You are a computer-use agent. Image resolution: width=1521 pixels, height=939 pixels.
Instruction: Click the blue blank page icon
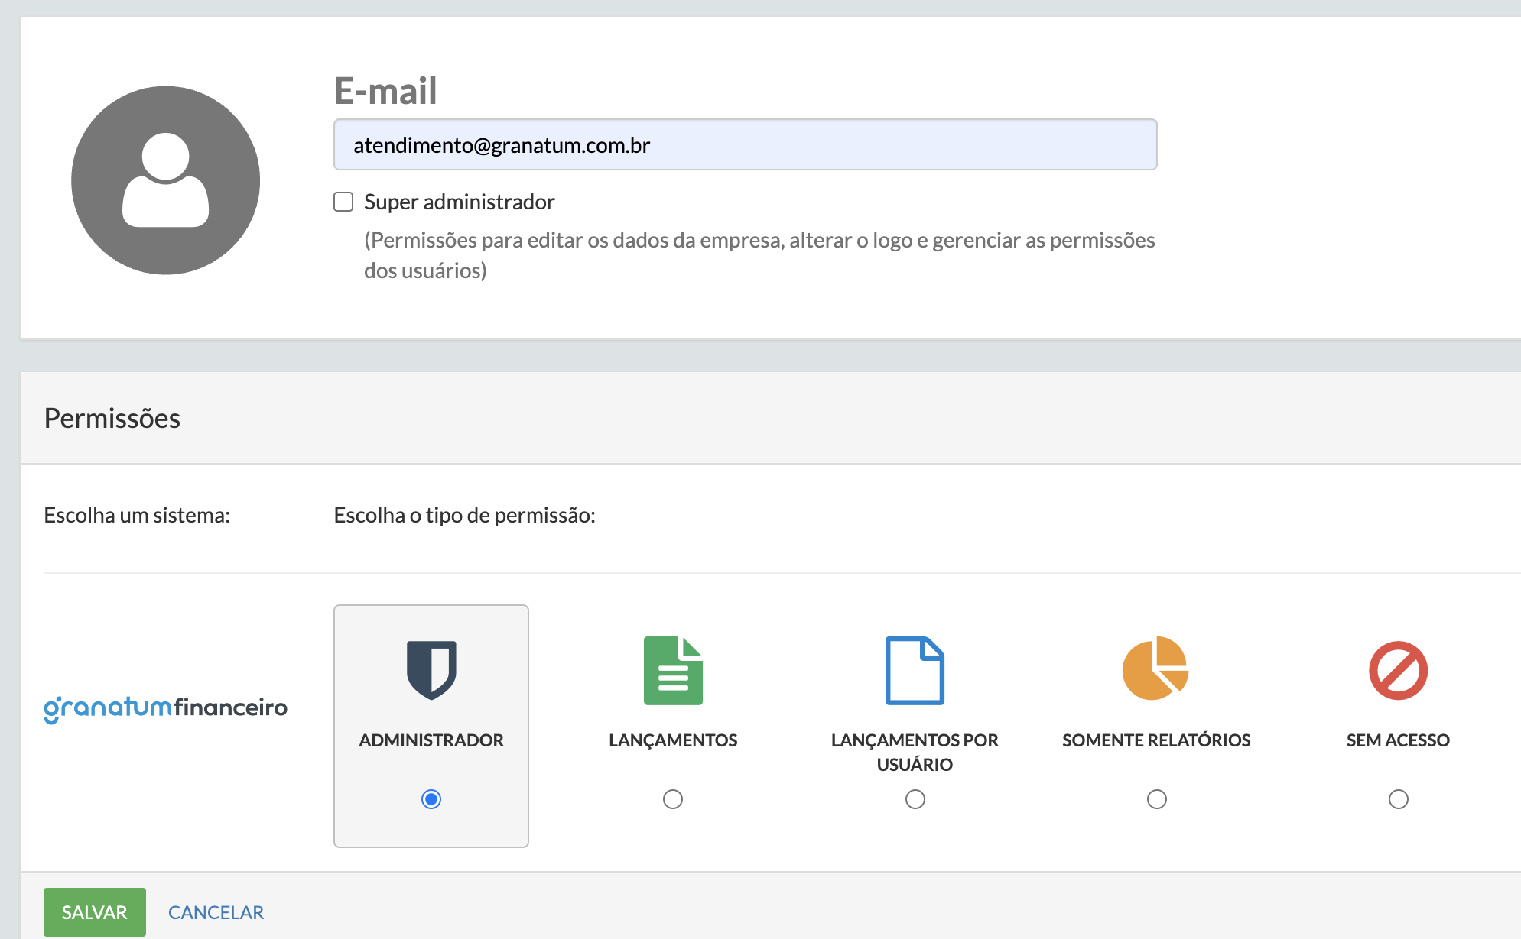(915, 670)
